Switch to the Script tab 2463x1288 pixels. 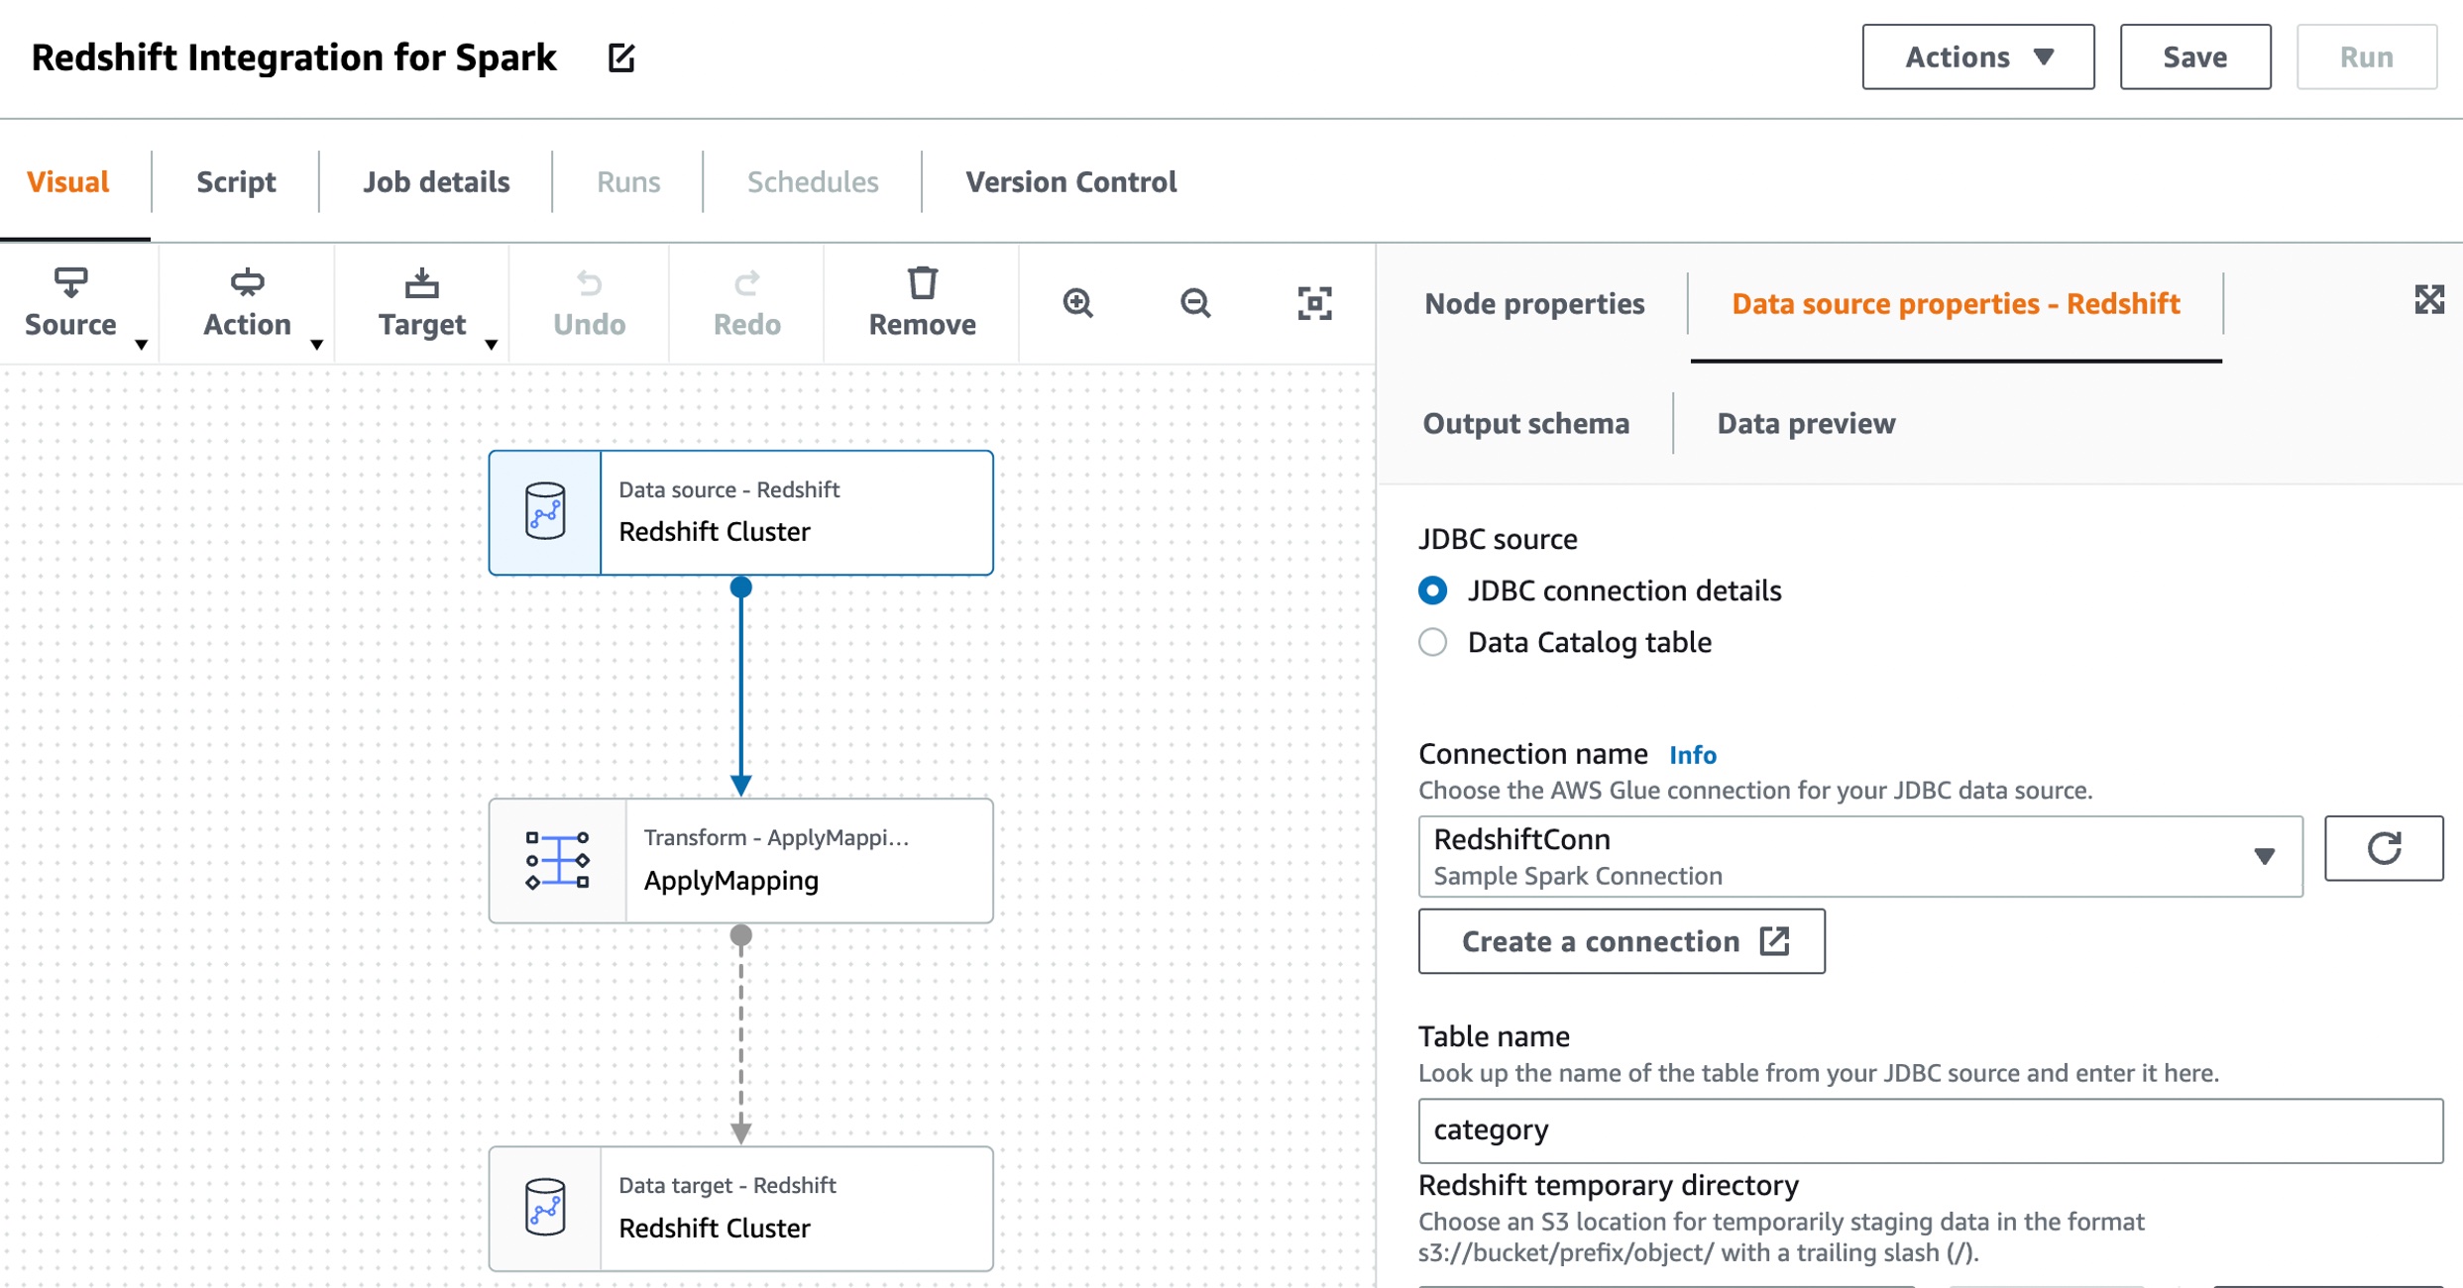[236, 182]
